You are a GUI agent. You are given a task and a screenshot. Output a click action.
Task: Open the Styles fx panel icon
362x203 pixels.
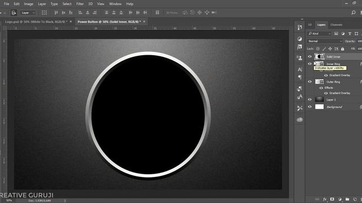300,47
